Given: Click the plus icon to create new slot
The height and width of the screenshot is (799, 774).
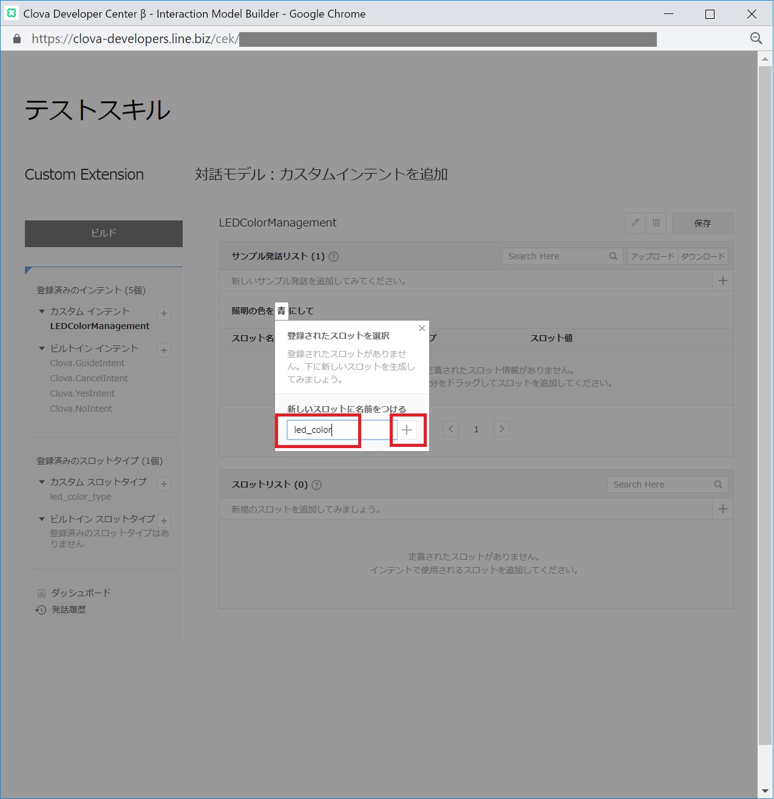Looking at the screenshot, I should click(x=407, y=430).
